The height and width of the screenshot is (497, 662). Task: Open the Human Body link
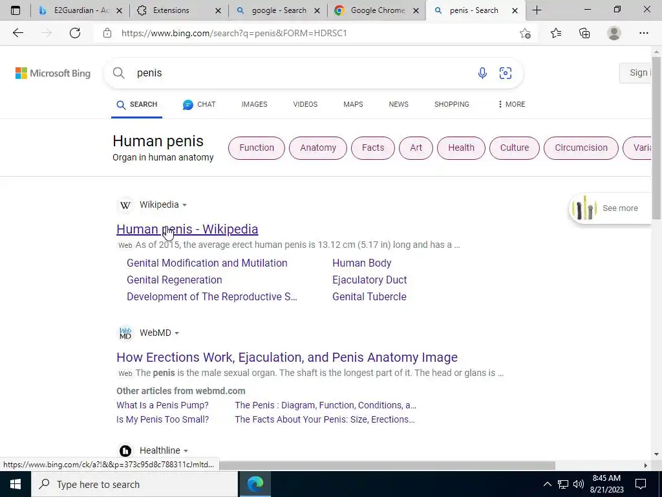tap(362, 263)
